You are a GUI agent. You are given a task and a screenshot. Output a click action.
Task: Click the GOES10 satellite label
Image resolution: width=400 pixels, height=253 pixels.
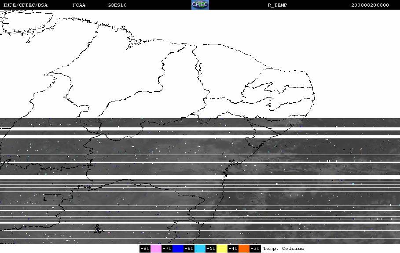[117, 5]
